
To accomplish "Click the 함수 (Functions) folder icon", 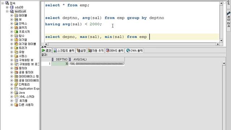I will (x=16, y=36).
